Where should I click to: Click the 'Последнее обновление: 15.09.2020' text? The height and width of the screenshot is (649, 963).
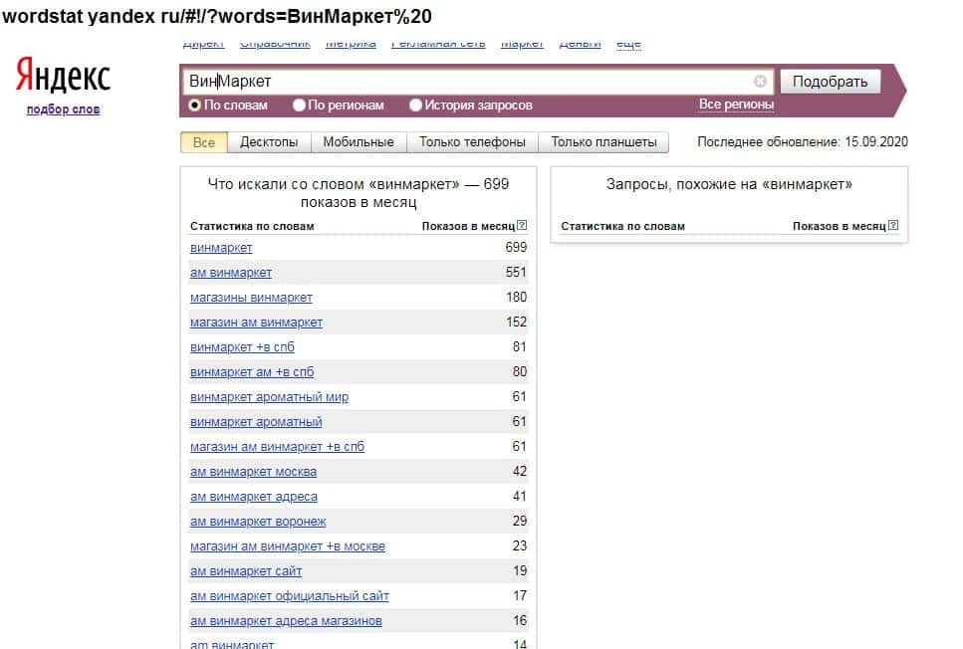[x=802, y=141]
